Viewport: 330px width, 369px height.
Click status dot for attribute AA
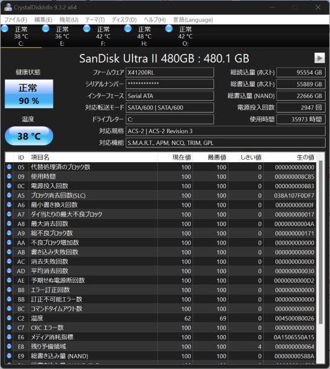(9, 242)
